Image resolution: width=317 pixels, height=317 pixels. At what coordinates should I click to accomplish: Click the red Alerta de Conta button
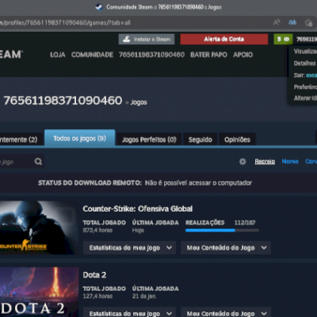[224, 39]
